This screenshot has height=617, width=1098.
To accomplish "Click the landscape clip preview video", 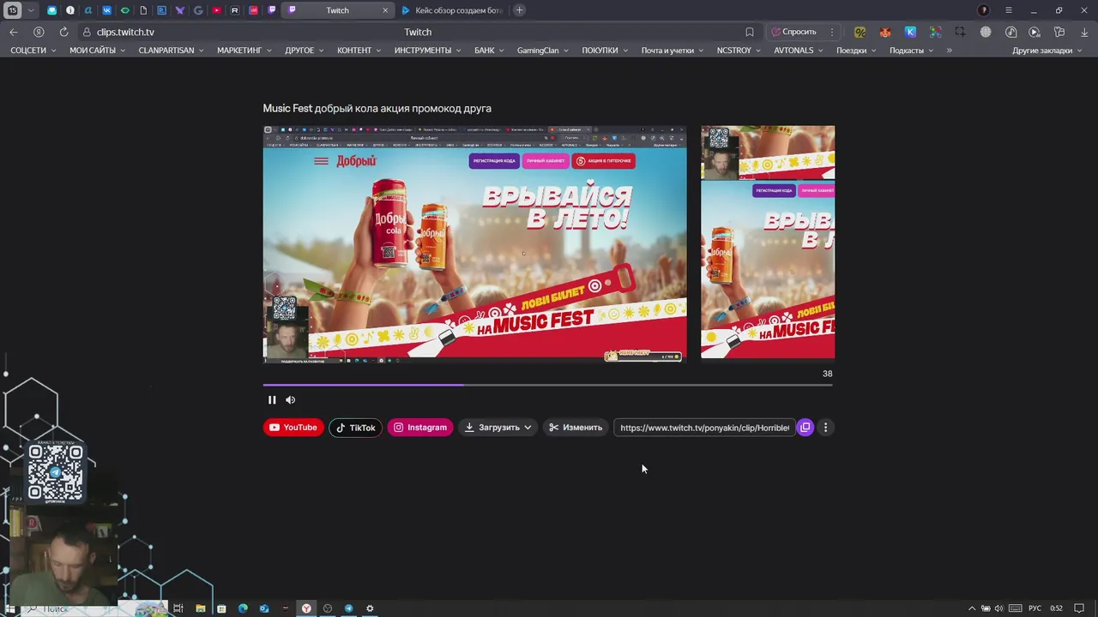I will pyautogui.click(x=474, y=245).
